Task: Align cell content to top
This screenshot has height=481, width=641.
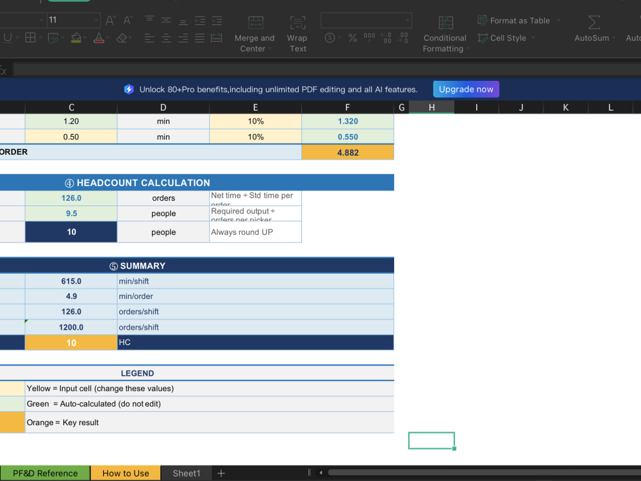Action: (149, 19)
